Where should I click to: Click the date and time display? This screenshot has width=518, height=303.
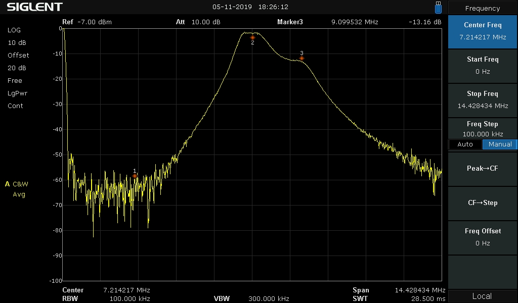coord(250,7)
